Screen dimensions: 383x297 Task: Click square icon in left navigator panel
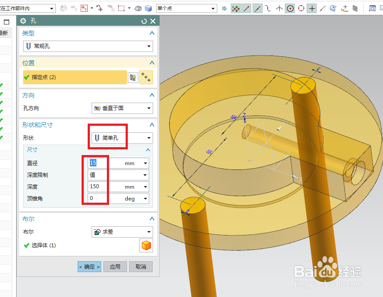(7, 22)
